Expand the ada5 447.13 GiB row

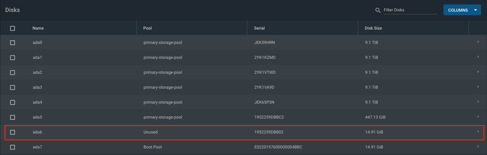pos(478,117)
